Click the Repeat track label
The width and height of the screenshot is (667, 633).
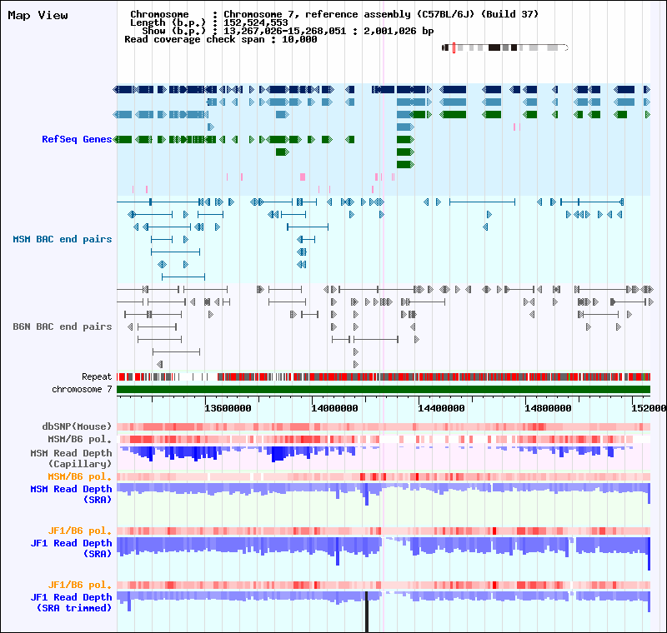coord(97,376)
